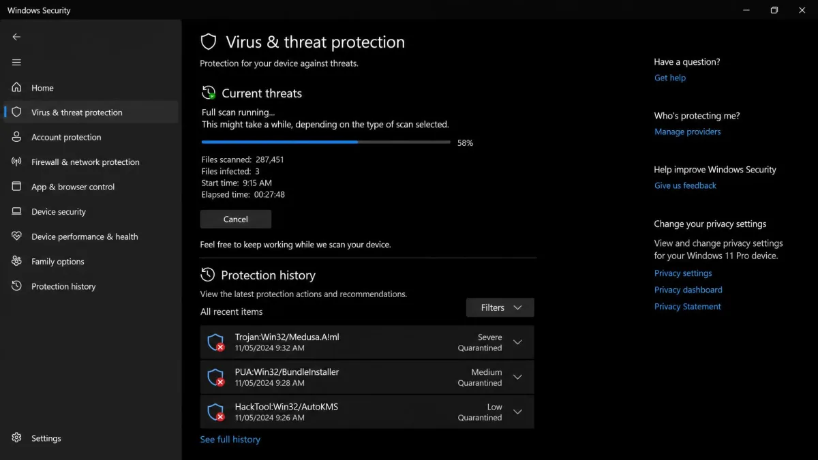Click the Protection history clock icon in sidebar
The image size is (818, 460).
[16, 286]
